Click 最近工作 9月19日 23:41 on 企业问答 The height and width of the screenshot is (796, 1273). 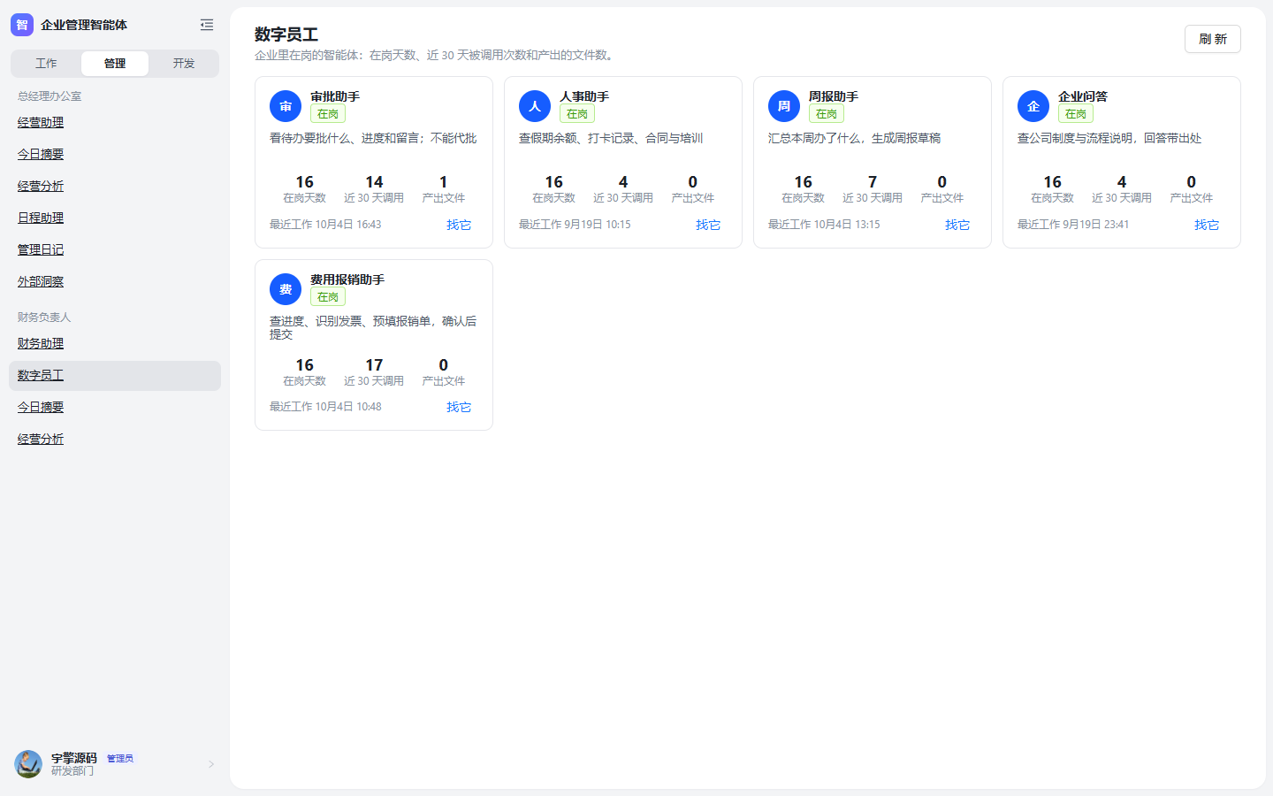click(1073, 225)
